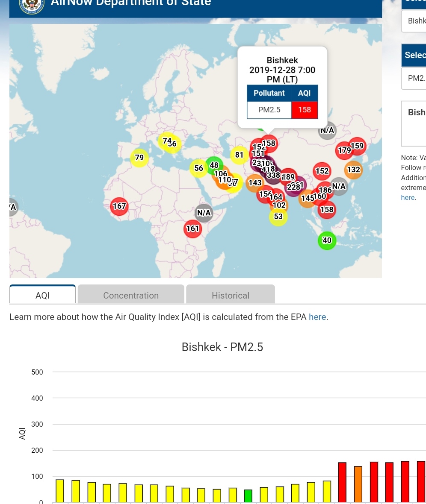Expand the PM2.5 pollutant dropdown
This screenshot has width=426, height=504.
[414, 78]
